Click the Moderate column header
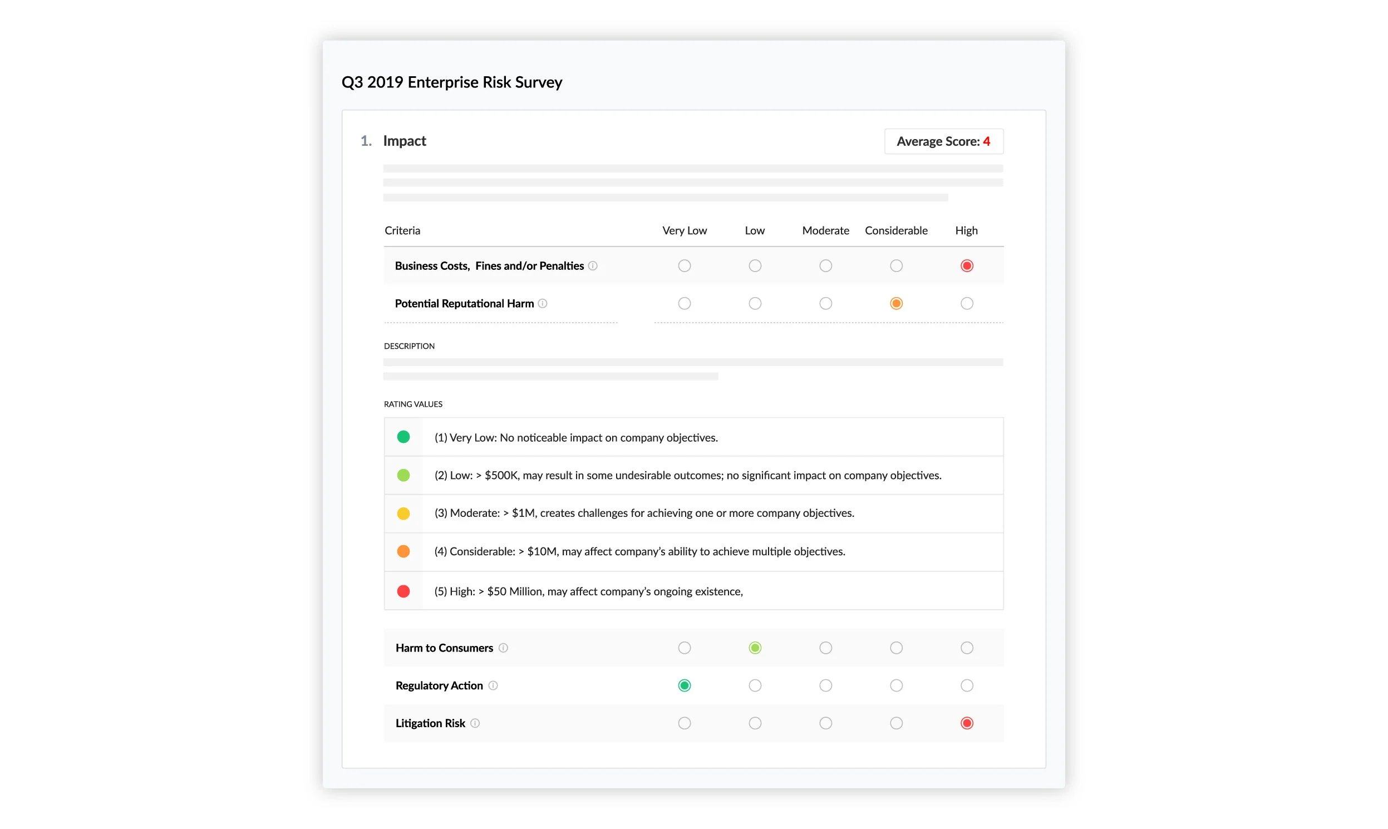1388x829 pixels. tap(826, 231)
